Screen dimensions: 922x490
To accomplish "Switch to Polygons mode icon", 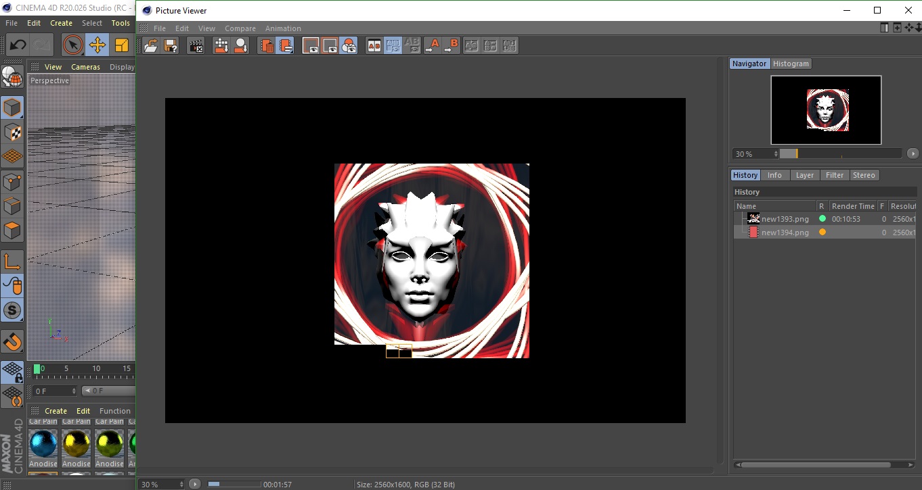I will (12, 230).
